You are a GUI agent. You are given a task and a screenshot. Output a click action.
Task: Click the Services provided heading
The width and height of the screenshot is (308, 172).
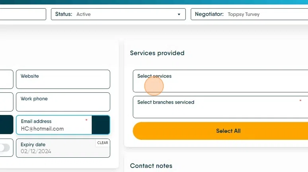click(x=157, y=53)
